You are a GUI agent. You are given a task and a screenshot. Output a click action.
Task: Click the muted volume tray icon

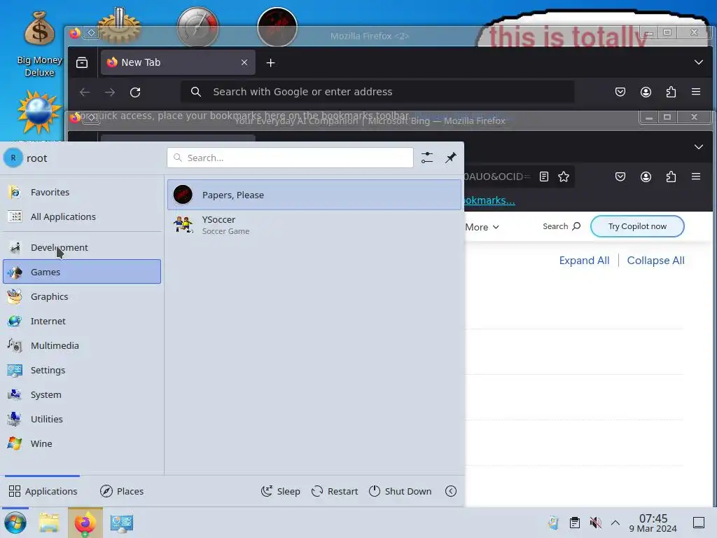coord(595,523)
